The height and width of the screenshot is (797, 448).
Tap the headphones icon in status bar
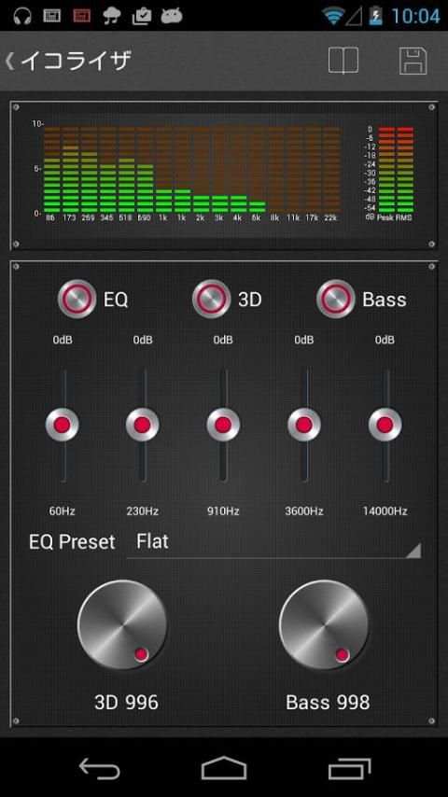21,16
